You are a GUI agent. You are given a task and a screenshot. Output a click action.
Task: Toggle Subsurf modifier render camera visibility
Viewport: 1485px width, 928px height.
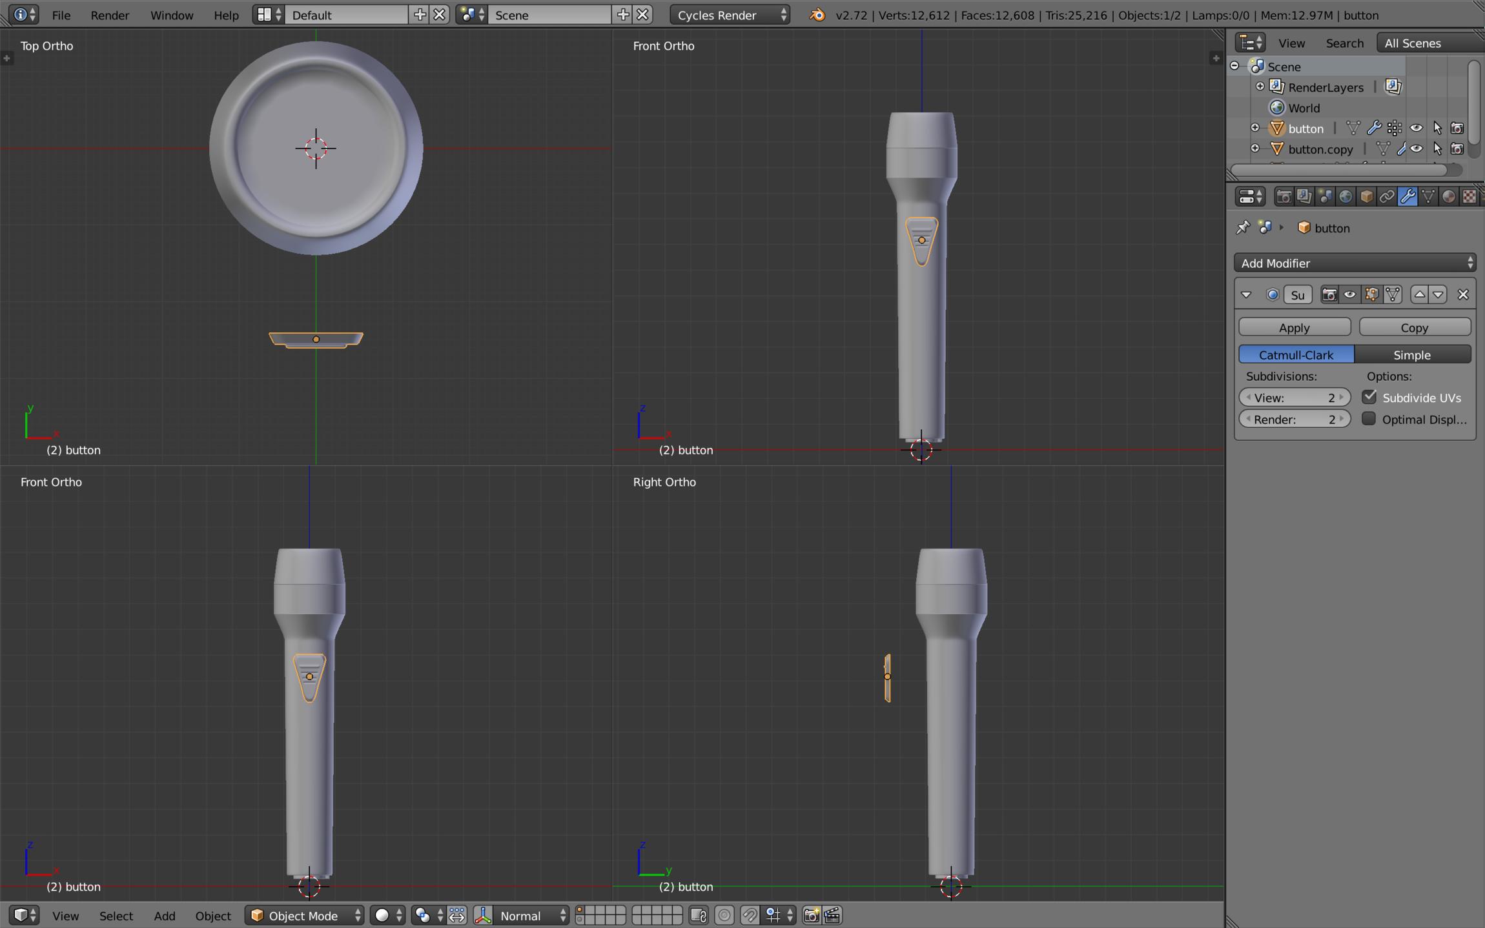(1329, 295)
